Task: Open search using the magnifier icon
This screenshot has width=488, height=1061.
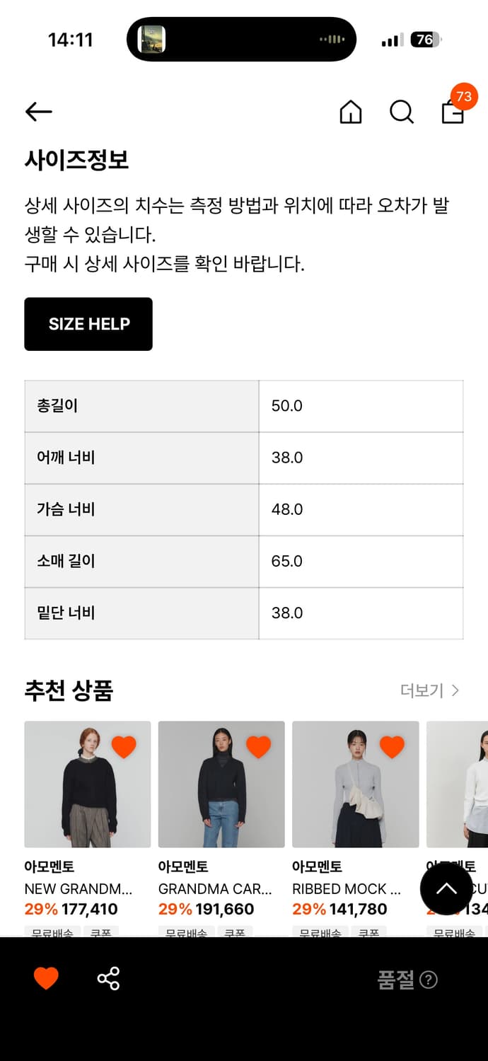Action: pyautogui.click(x=402, y=112)
